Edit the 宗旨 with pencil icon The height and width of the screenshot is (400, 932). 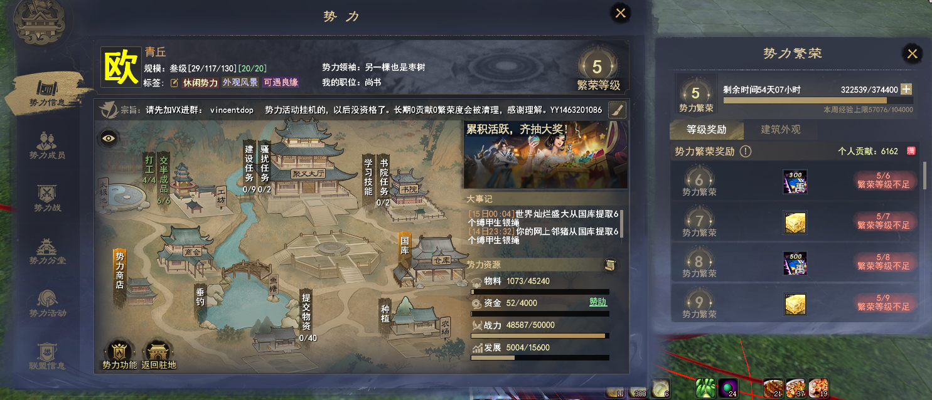[x=618, y=110]
